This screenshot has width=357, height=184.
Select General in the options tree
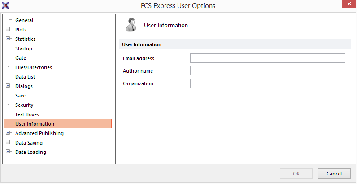24,20
